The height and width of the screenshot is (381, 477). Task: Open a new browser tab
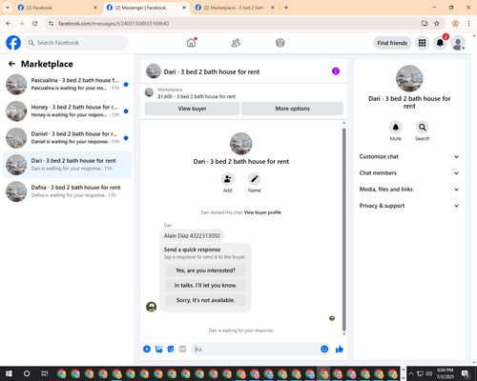(x=286, y=8)
